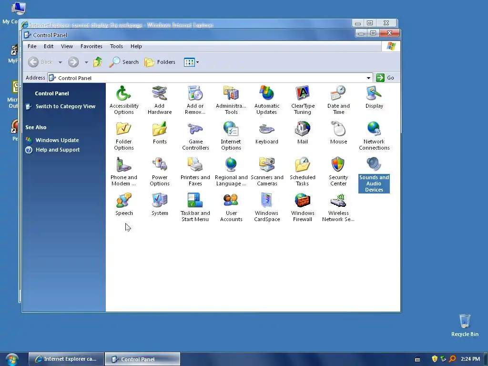Click the Go button
The height and width of the screenshot is (366, 488).
385,78
